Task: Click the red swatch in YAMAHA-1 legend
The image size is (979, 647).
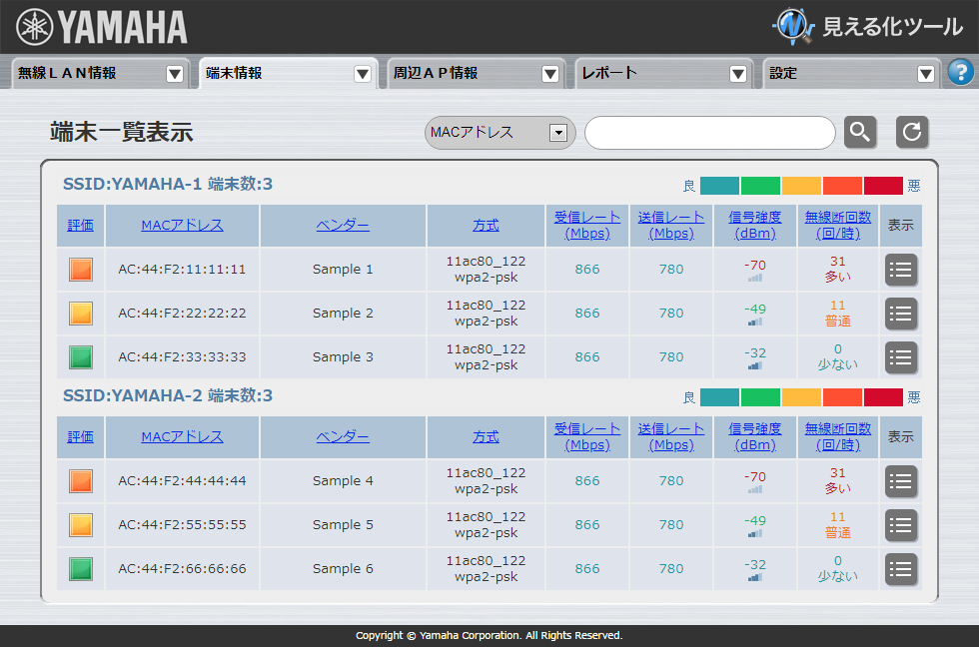Action: 883,186
